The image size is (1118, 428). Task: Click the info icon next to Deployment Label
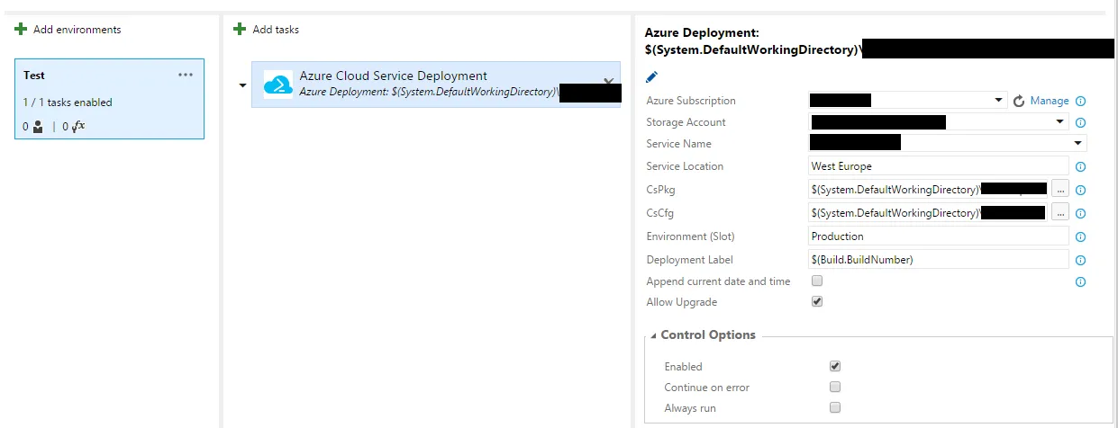[x=1080, y=261]
